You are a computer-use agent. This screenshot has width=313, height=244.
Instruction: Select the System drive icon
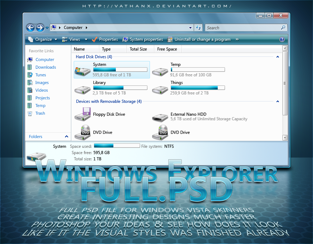(82, 70)
